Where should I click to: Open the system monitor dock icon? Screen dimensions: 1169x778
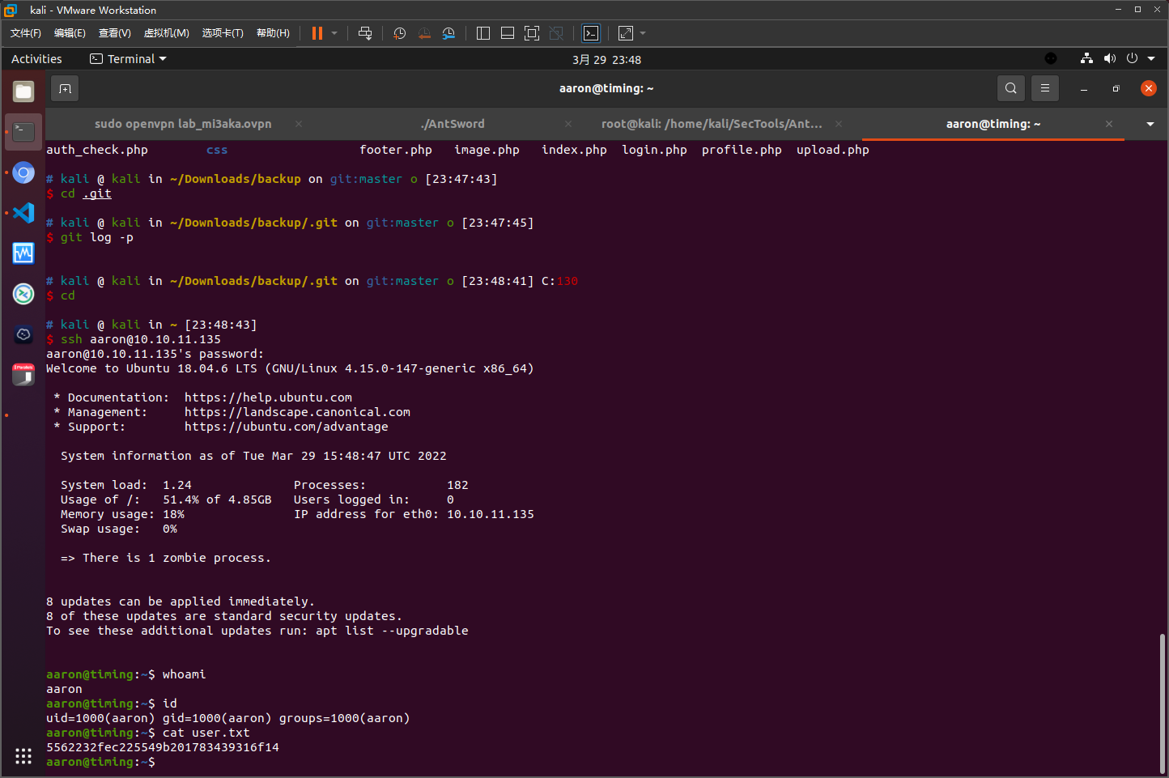[23, 253]
